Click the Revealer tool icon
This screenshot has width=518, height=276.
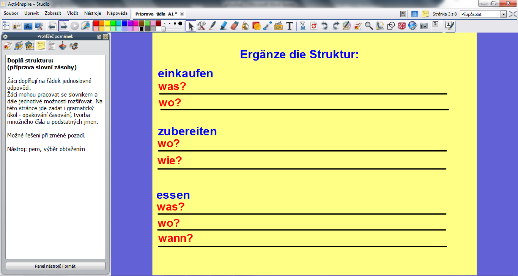pos(380,26)
